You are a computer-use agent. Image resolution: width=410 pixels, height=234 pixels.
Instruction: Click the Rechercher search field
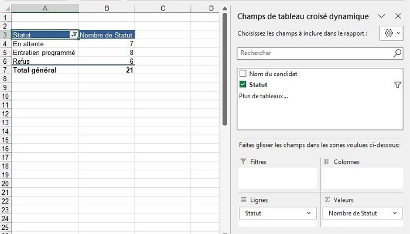(x=313, y=53)
